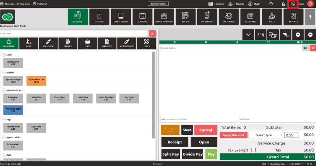Click the Split Pay button
This screenshot has height=166, width=316.
pos(171,154)
